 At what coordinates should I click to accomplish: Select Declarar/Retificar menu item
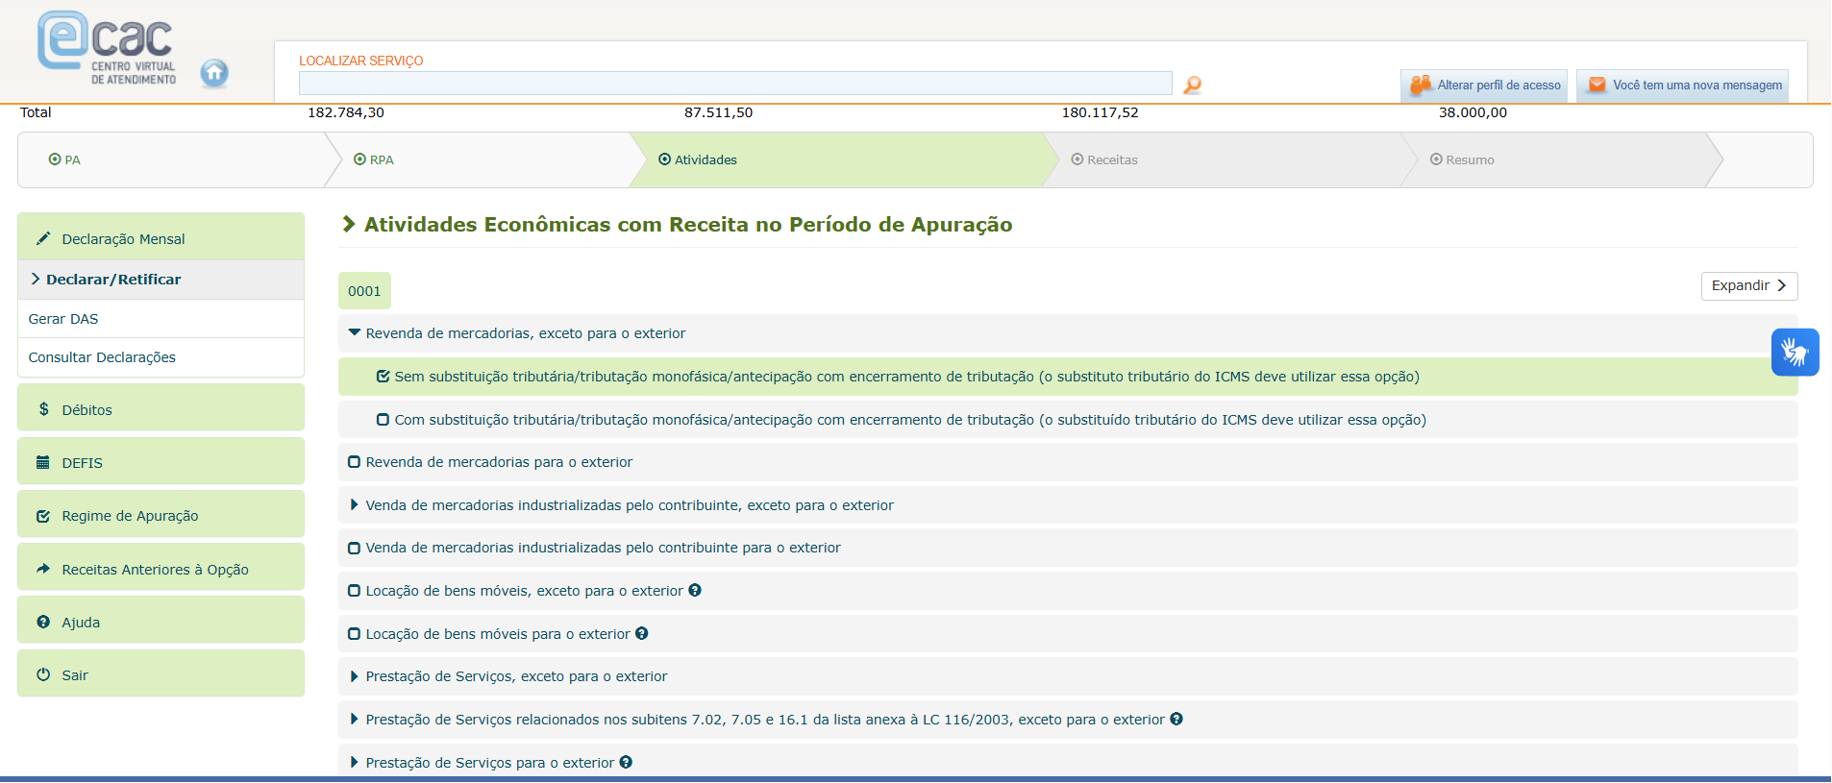(161, 280)
